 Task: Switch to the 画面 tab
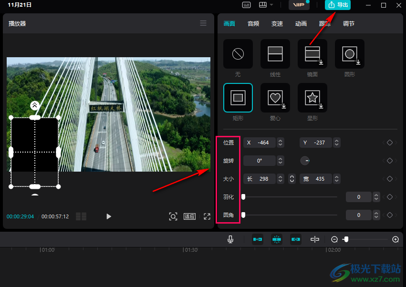pyautogui.click(x=229, y=23)
